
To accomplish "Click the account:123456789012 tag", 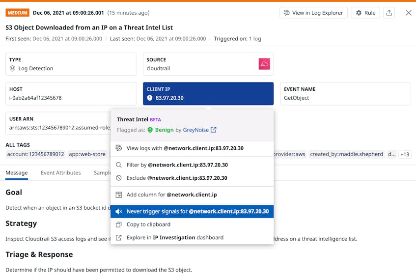I will pyautogui.click(x=35, y=154).
